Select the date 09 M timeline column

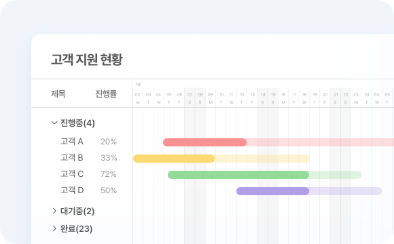click(211, 98)
